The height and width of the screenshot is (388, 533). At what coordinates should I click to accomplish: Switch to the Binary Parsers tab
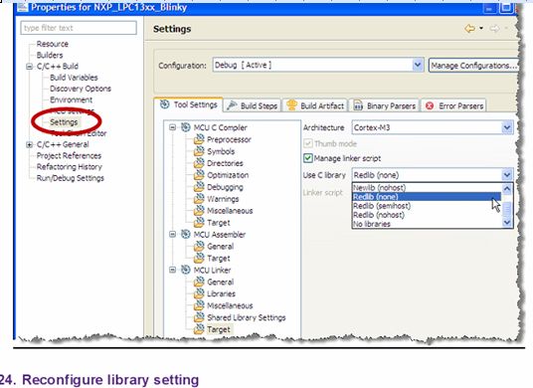[x=385, y=105]
